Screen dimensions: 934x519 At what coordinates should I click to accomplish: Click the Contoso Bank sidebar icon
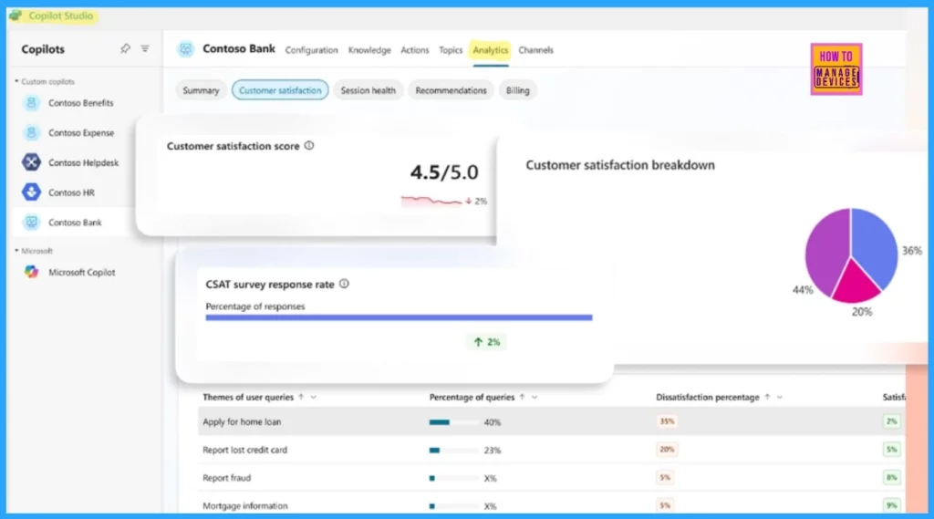pos(32,223)
